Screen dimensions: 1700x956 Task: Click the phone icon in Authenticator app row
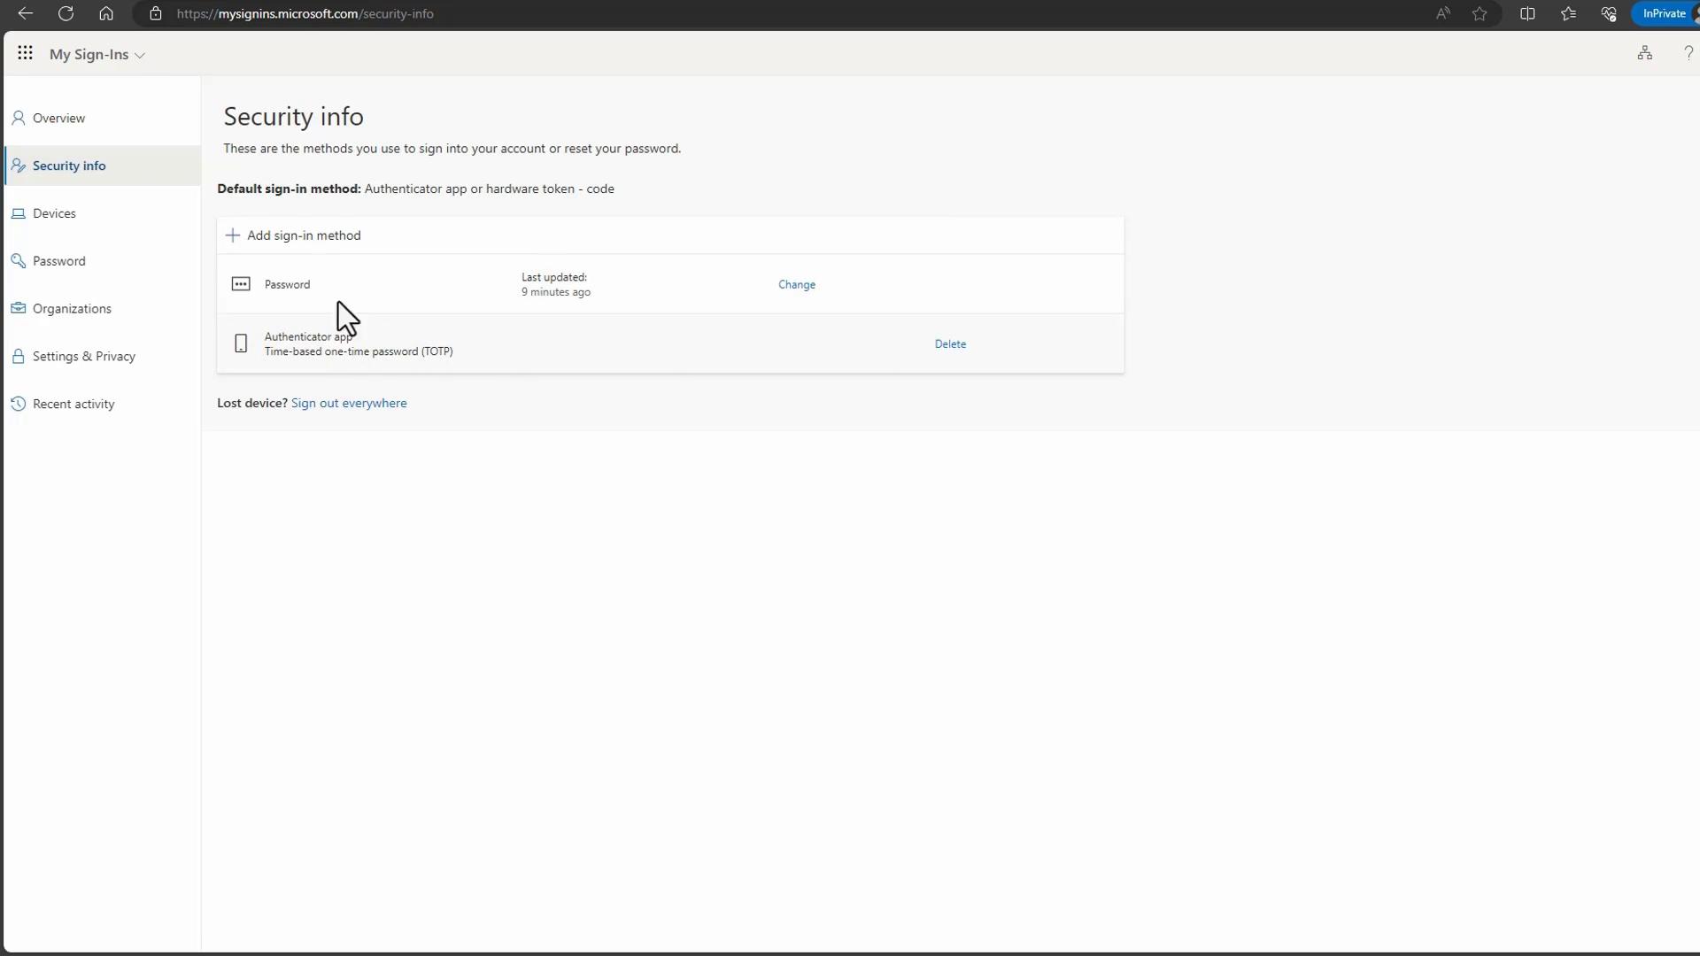pyautogui.click(x=241, y=343)
